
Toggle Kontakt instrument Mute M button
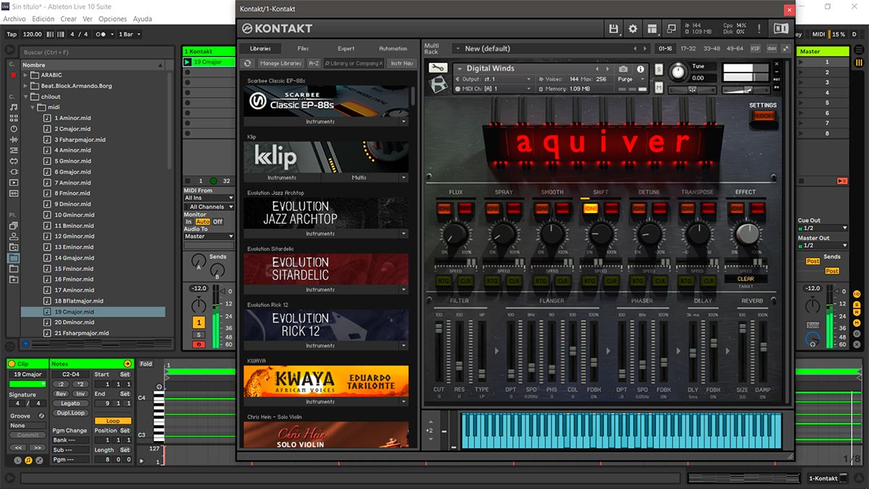pos(659,87)
